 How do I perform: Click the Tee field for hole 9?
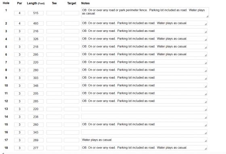point(54,78)
